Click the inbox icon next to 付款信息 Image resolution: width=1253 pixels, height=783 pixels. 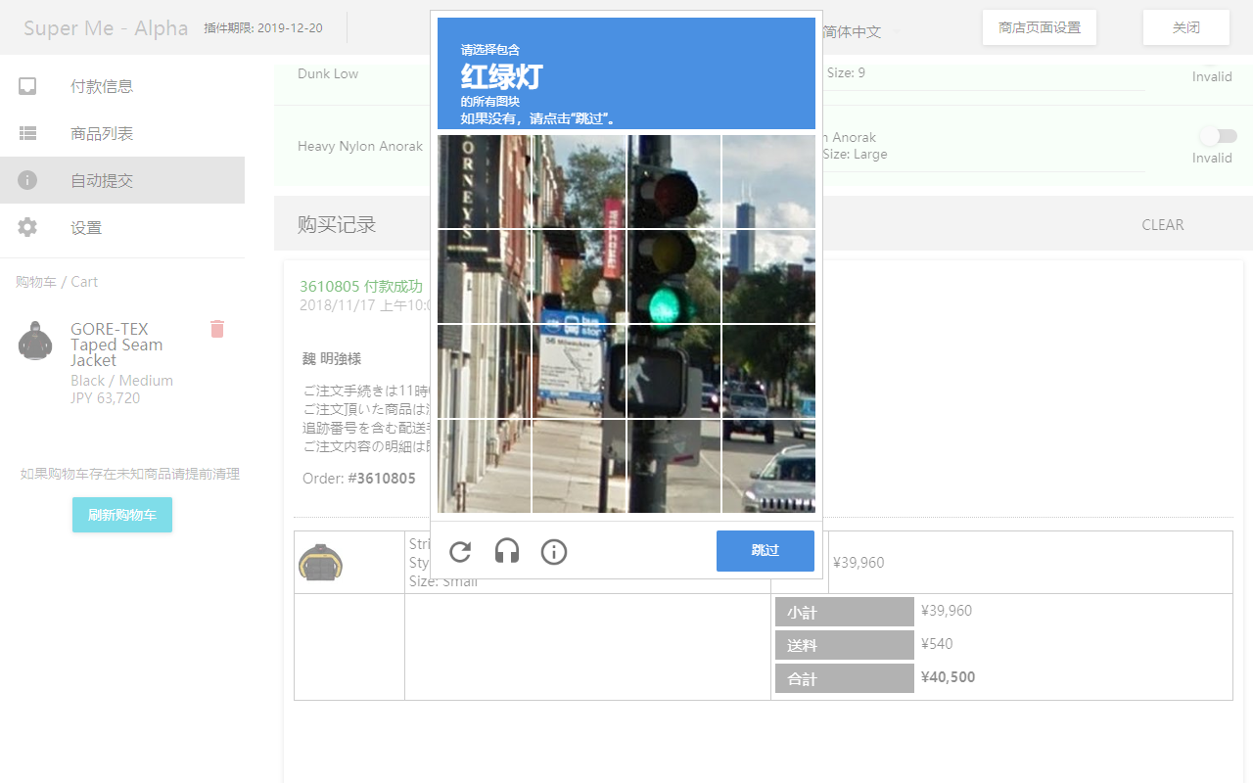click(x=27, y=86)
